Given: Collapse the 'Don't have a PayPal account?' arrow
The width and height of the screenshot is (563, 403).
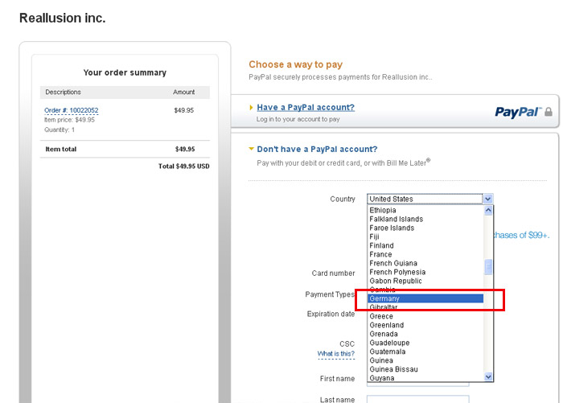Looking at the screenshot, I should 251,149.
